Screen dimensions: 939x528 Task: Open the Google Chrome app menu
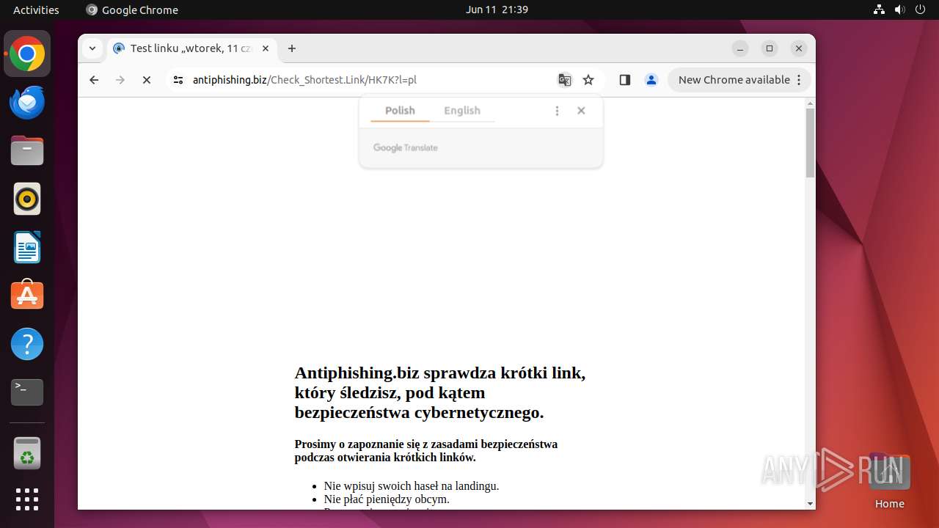[132, 10]
